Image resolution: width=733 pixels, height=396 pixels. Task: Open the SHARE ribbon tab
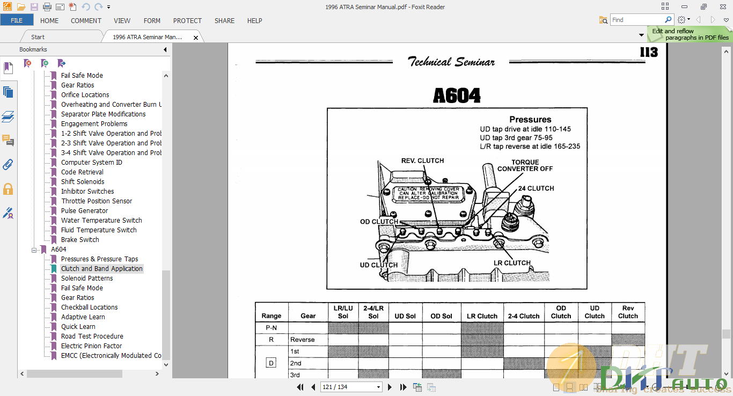[224, 20]
